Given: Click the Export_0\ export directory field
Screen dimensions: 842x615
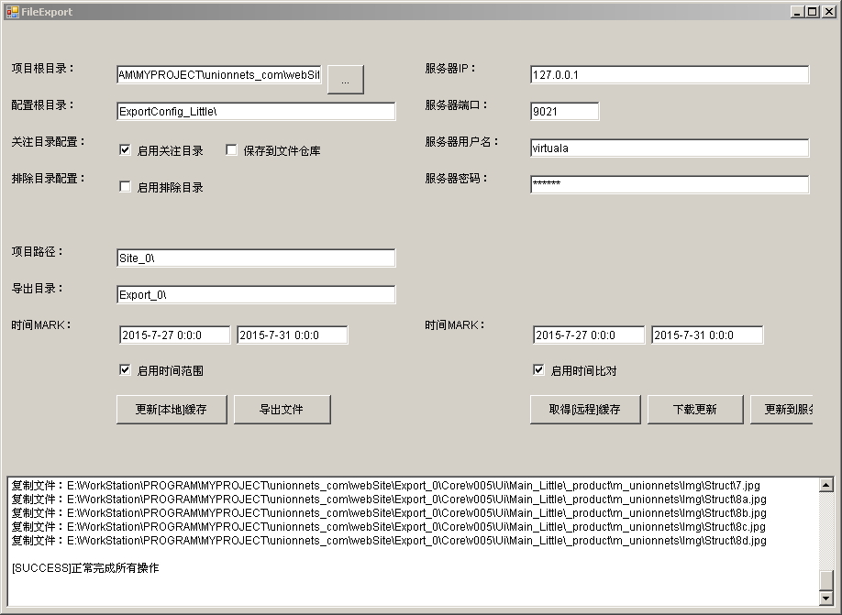Looking at the screenshot, I should tap(256, 295).
